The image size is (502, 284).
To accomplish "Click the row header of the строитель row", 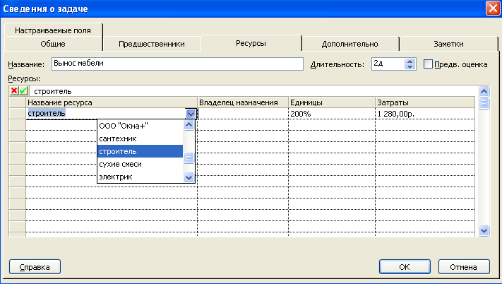I will [x=17, y=114].
